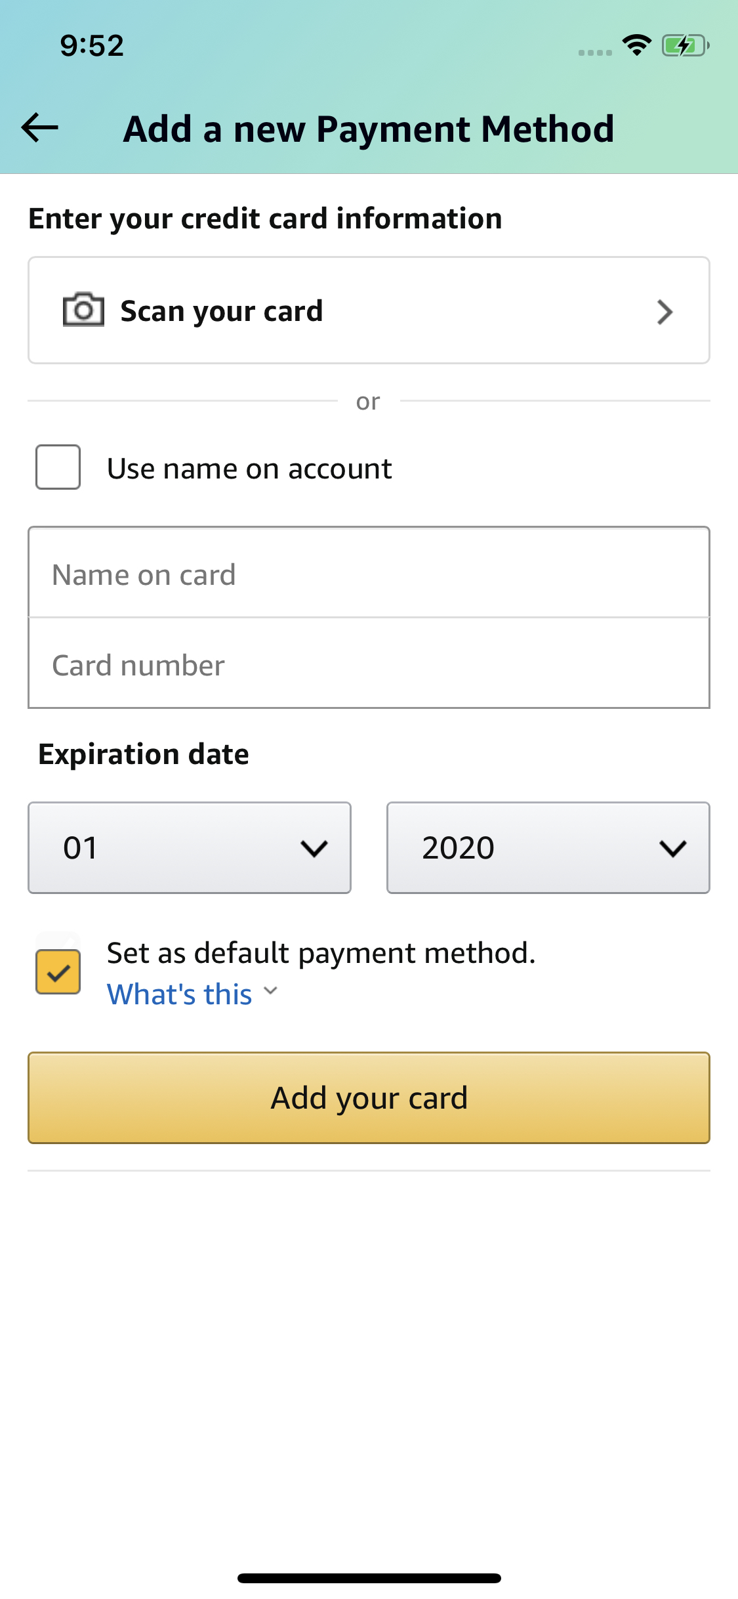Tap the Add a new Payment Method header

[369, 129]
